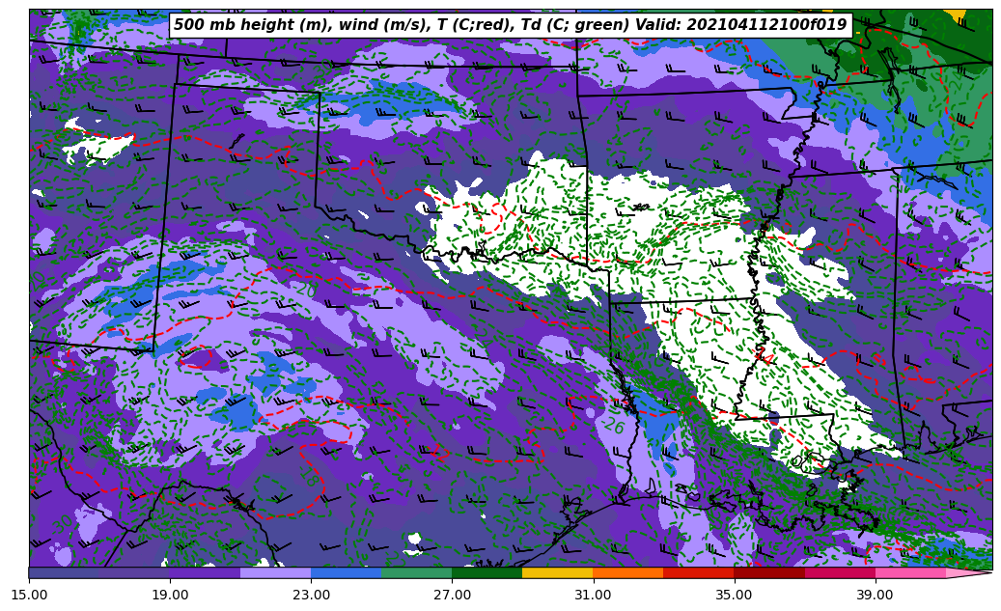The width and height of the screenshot is (1001, 611).
Task: Click the red -14 temperature contour label
Action: 765,355
